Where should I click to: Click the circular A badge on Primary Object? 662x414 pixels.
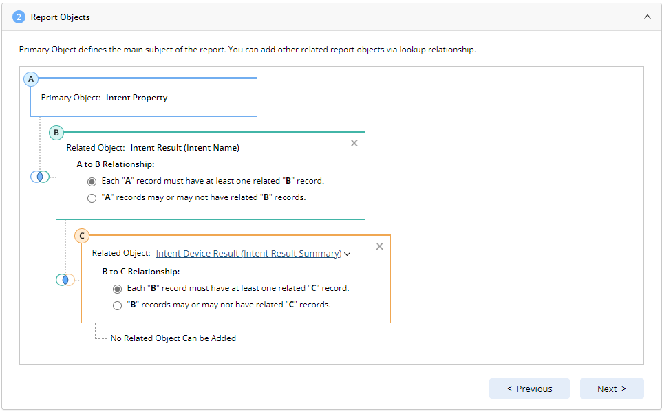click(x=30, y=79)
